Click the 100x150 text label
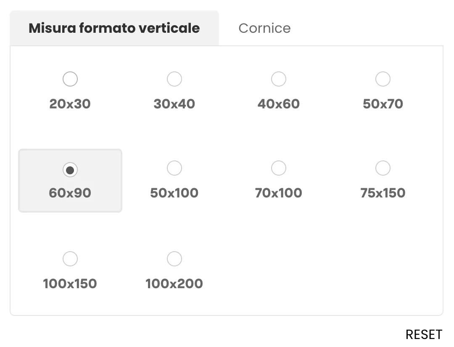 pyautogui.click(x=70, y=284)
